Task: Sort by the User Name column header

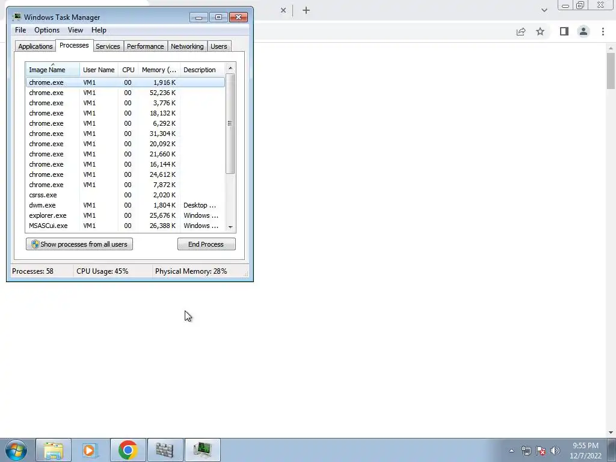Action: point(99,70)
